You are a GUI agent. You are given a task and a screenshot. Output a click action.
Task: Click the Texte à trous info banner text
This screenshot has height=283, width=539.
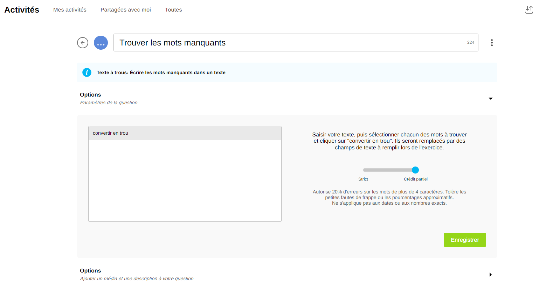click(161, 72)
